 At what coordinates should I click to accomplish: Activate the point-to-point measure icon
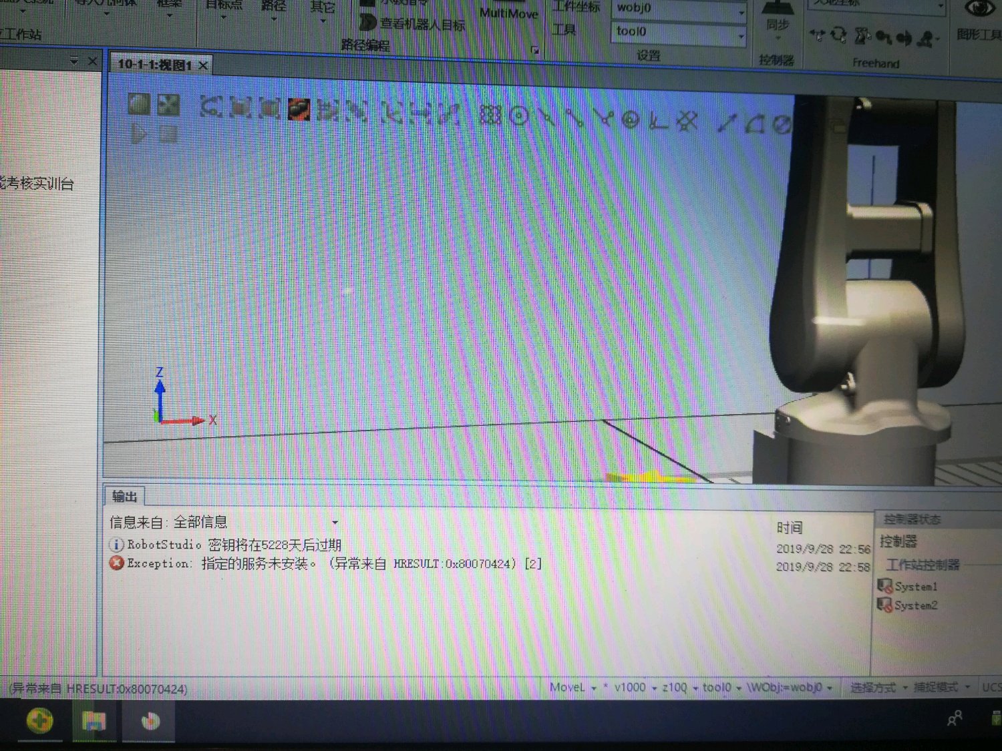click(x=727, y=123)
